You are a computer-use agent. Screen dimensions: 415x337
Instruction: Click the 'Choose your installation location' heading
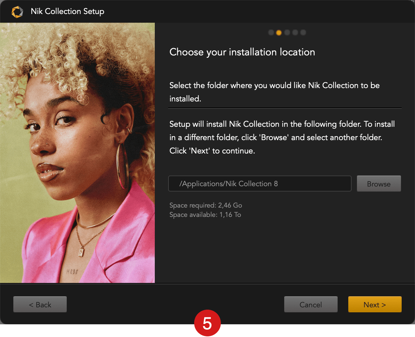[242, 52]
